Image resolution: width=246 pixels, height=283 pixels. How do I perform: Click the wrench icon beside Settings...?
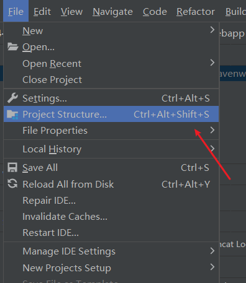pos(12,98)
